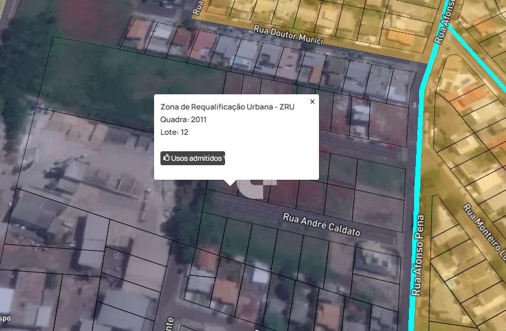506x331 pixels.
Task: Click the popup's pointer arrow tip
Action: pos(230,184)
